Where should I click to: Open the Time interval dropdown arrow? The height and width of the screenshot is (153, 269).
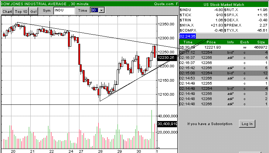pyautogui.click(x=102, y=10)
